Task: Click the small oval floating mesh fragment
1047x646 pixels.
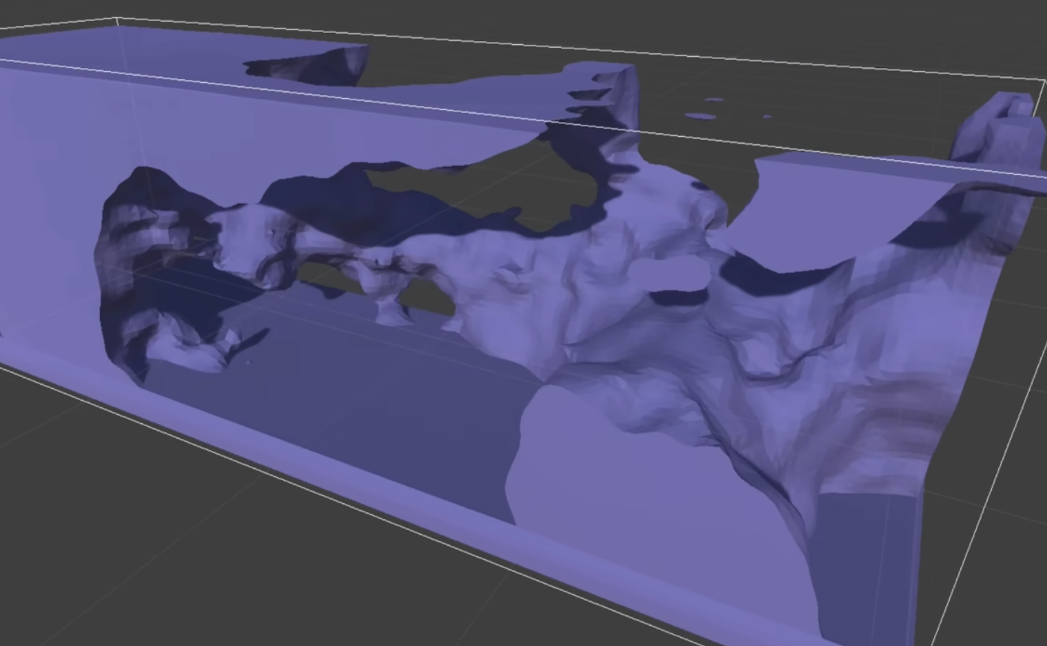Action: (700, 116)
